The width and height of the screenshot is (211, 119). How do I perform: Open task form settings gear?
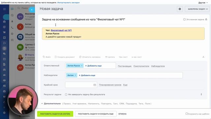coord(180,9)
